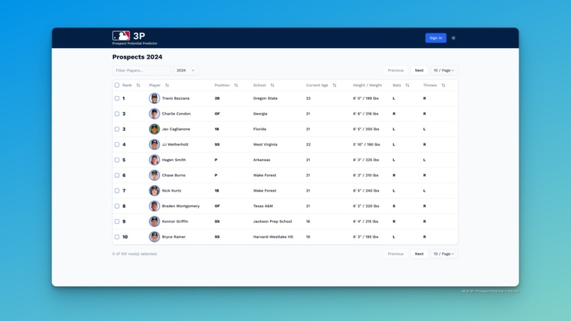Click the top Previous button
Viewport: 571px width, 321px height.
pos(396,70)
